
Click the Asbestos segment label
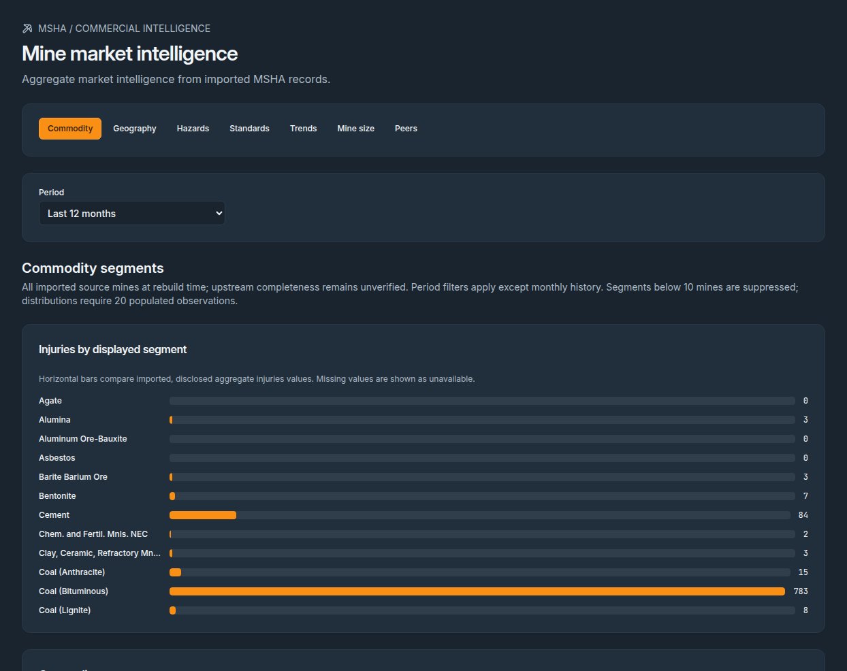point(57,458)
